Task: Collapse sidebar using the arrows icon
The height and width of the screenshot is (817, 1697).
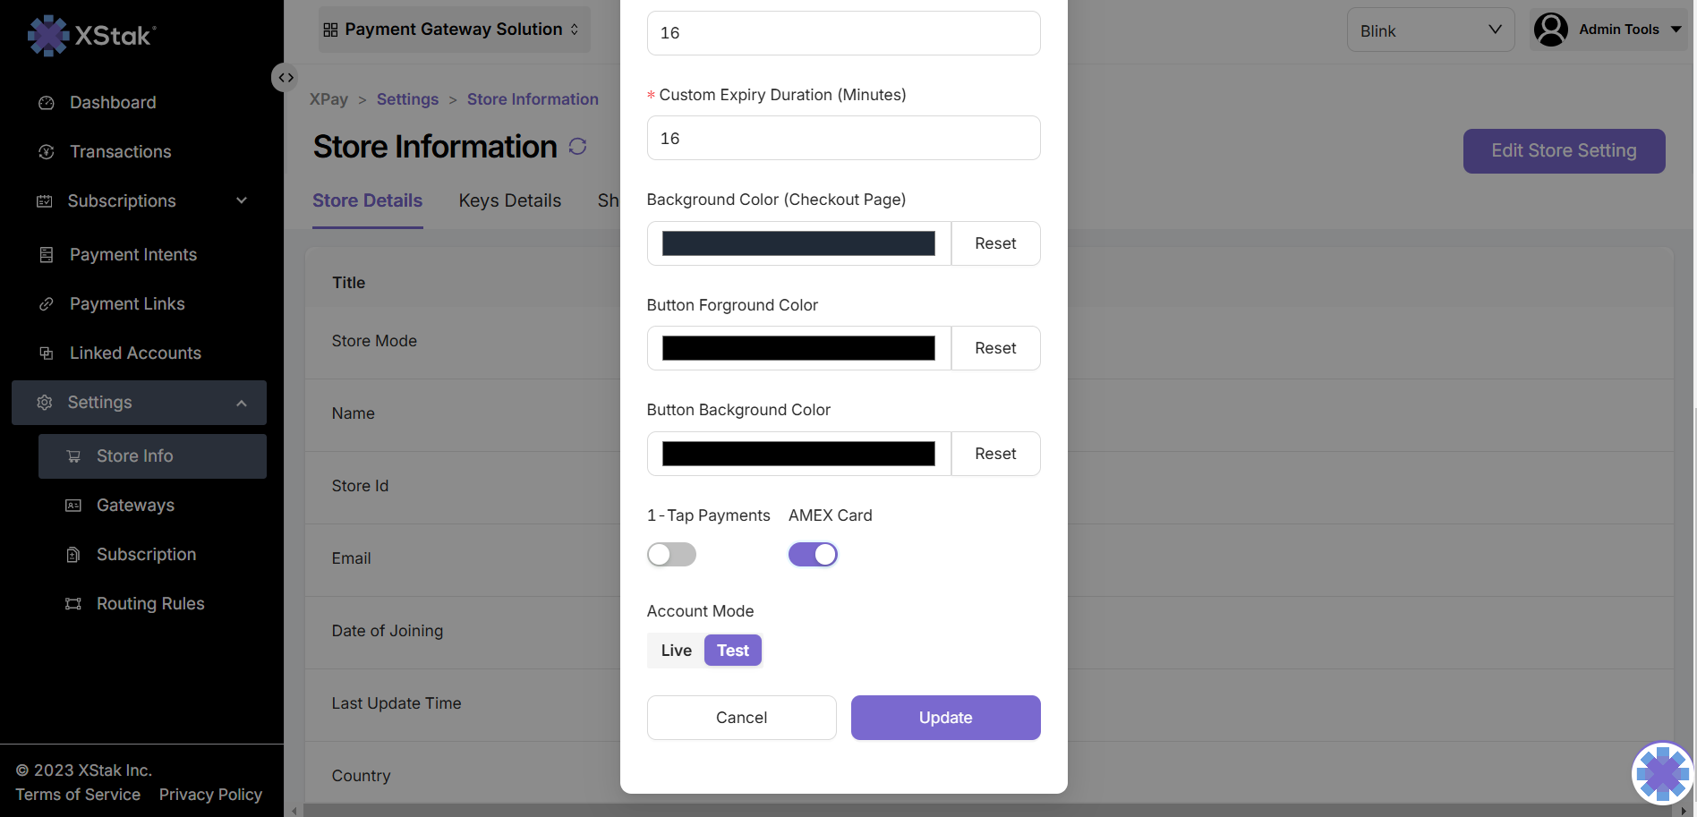Action: pyautogui.click(x=286, y=78)
